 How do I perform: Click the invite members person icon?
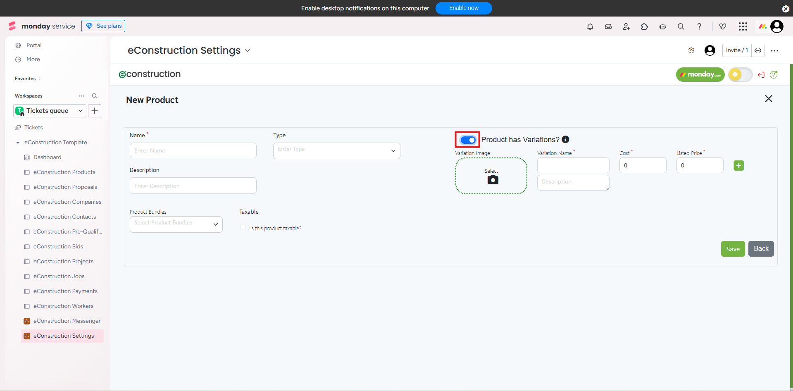(626, 26)
